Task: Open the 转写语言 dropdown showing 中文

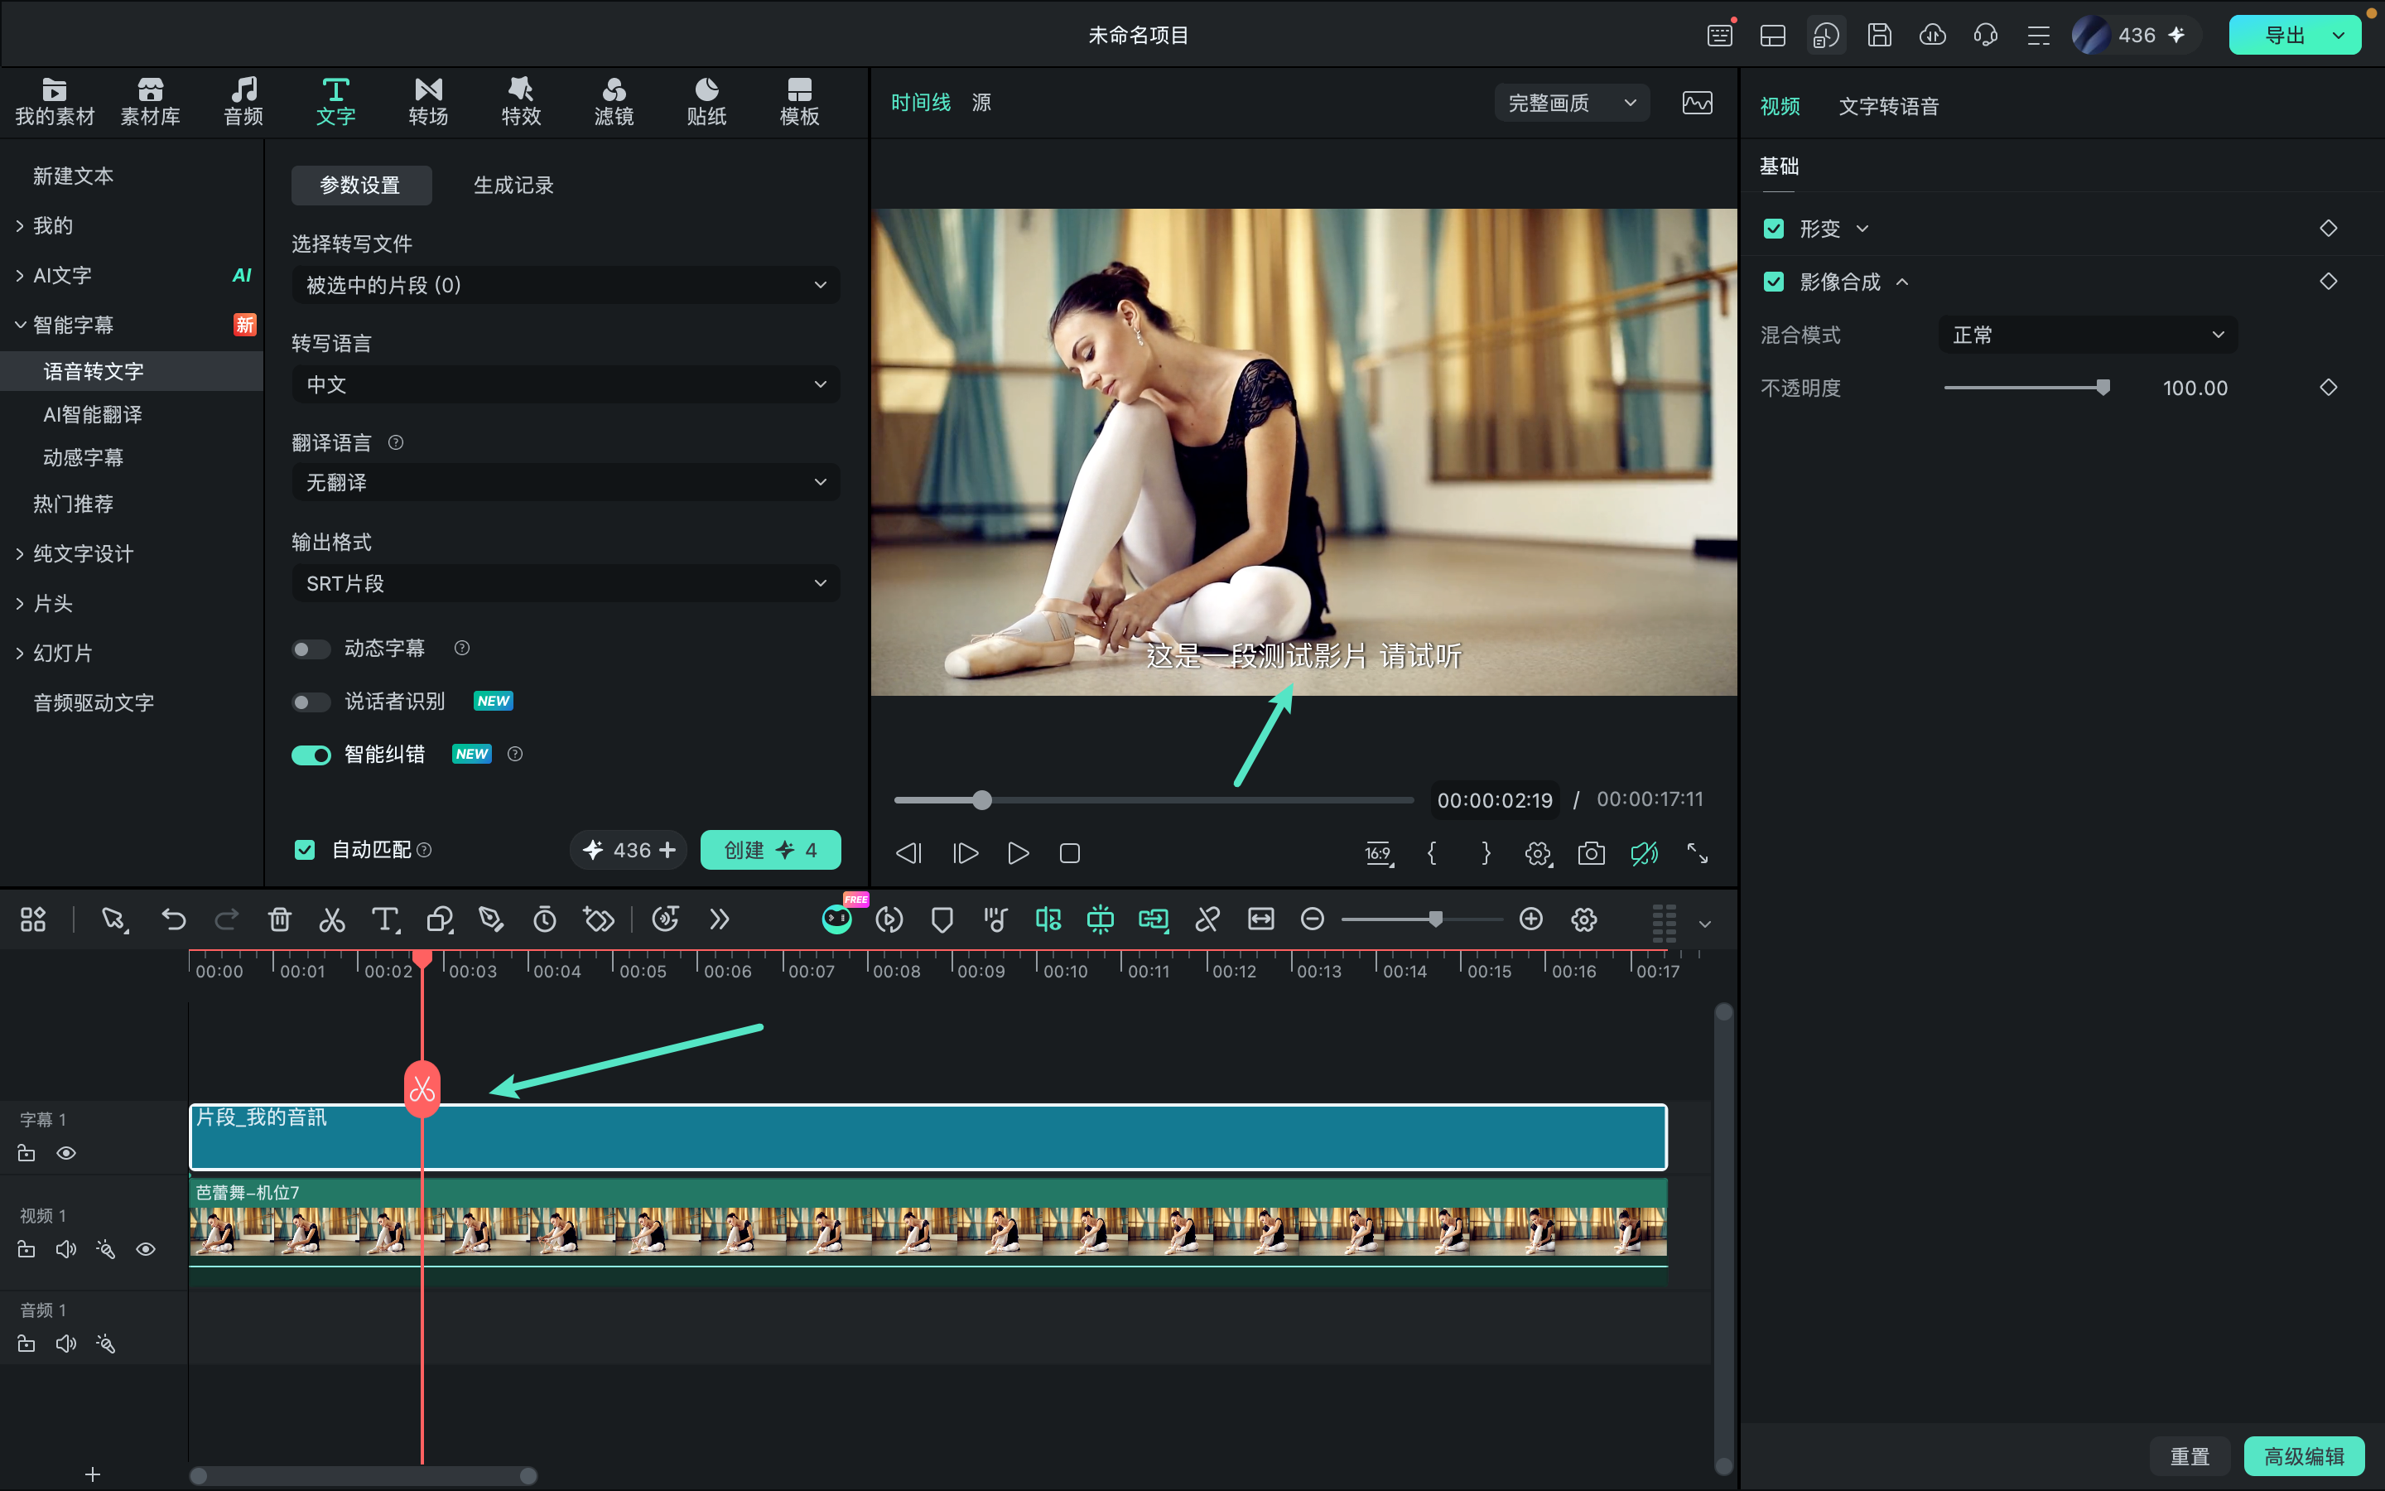Action: [x=566, y=384]
